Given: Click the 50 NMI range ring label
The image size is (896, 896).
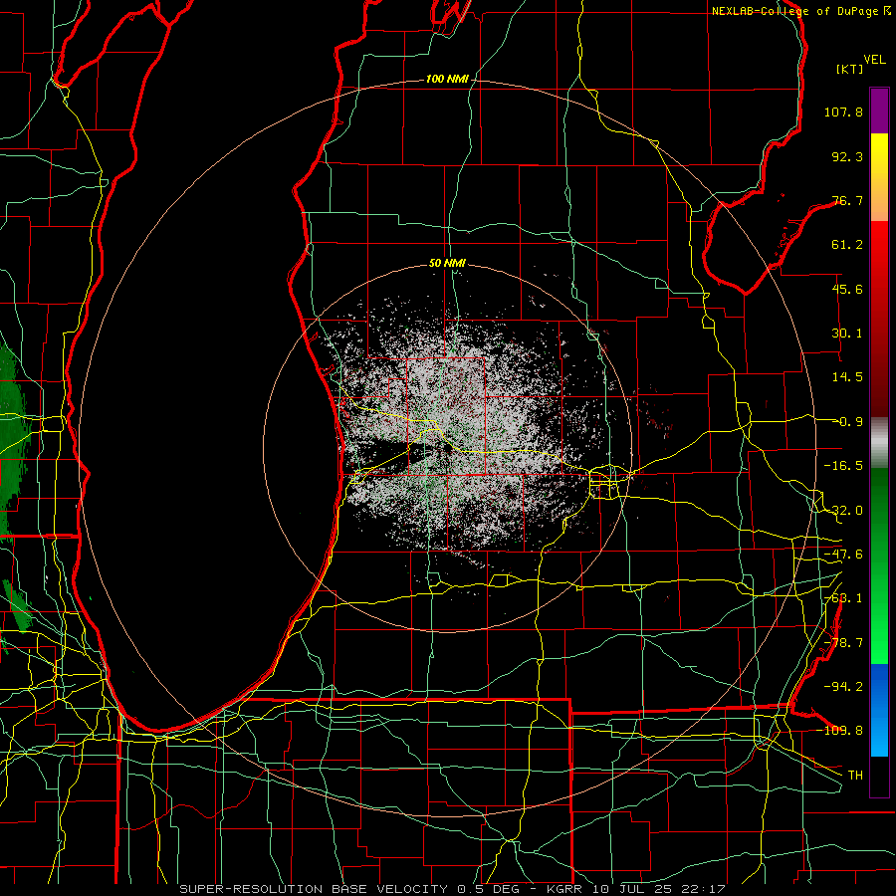Looking at the screenshot, I should click(x=447, y=264).
